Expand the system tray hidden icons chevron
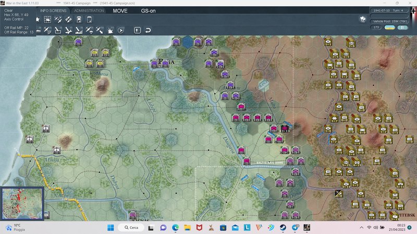The width and height of the screenshot is (417, 234). point(361,227)
